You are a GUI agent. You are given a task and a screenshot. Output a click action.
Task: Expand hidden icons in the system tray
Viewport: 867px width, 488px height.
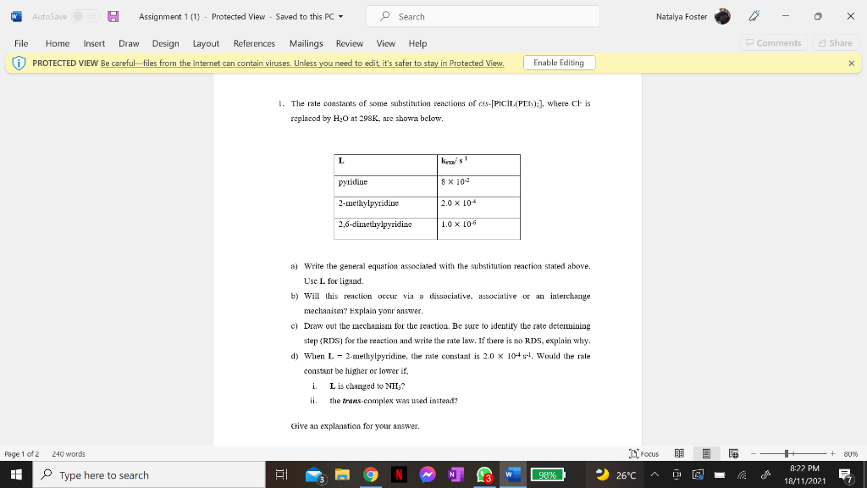[x=655, y=476]
